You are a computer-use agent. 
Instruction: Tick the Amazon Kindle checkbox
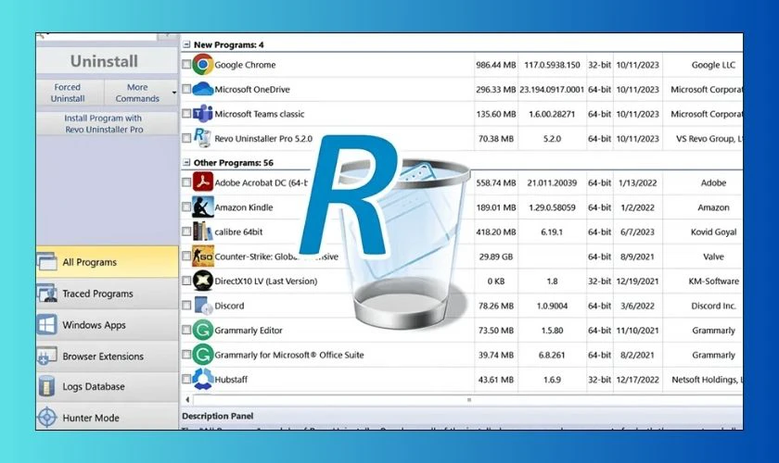pos(186,206)
